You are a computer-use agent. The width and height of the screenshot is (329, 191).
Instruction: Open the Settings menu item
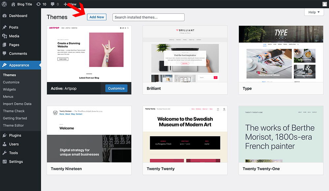click(16, 162)
